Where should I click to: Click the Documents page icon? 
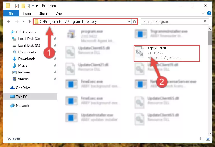[x=14, y=52]
